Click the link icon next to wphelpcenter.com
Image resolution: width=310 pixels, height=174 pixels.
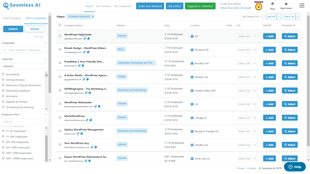tap(85, 39)
